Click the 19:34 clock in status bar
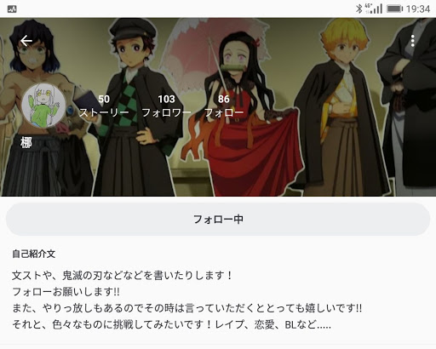This screenshot has height=349, width=436. [418, 9]
